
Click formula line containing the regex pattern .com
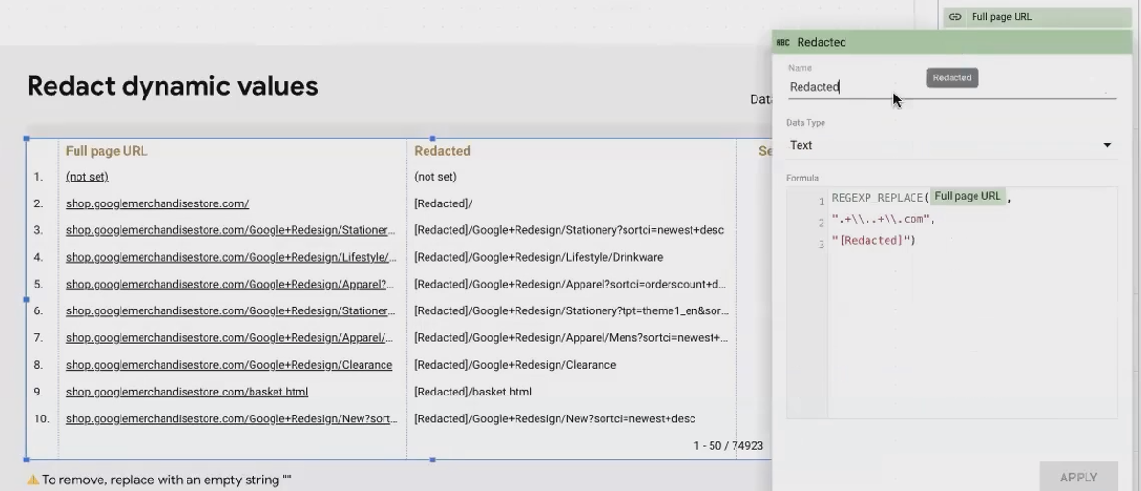883,219
